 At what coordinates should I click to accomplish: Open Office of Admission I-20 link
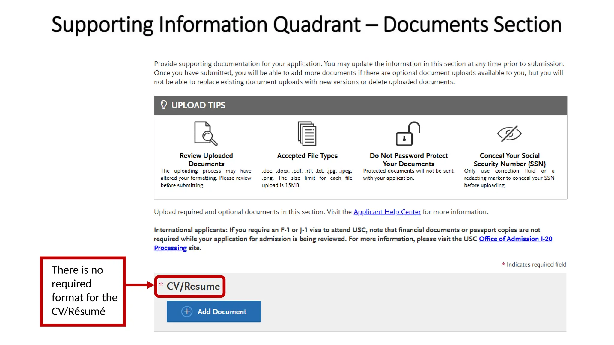coord(515,239)
